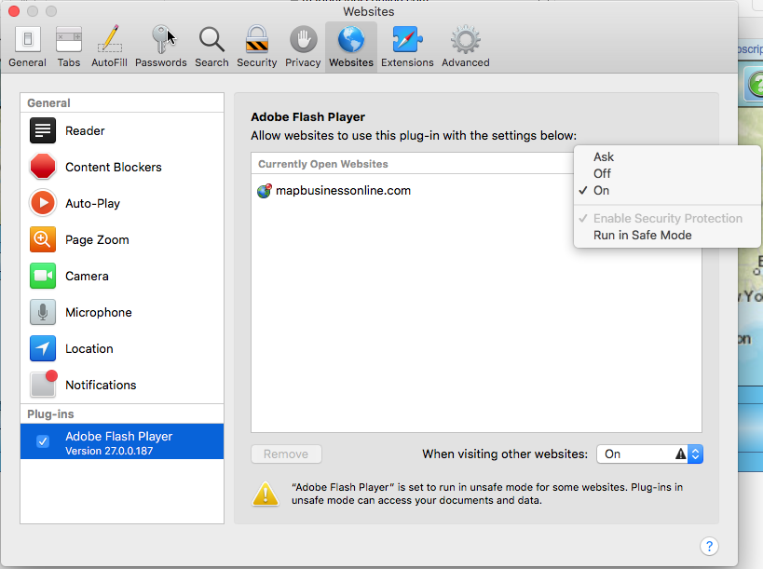Select Run in Safe Mode menu item
763x569 pixels.
[642, 236]
